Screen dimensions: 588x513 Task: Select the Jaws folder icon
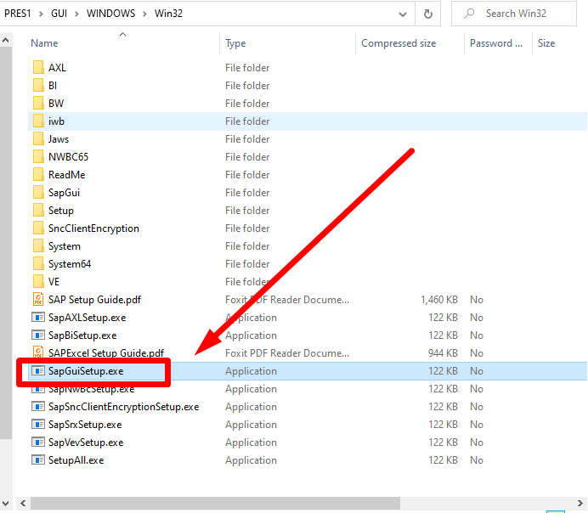[38, 139]
